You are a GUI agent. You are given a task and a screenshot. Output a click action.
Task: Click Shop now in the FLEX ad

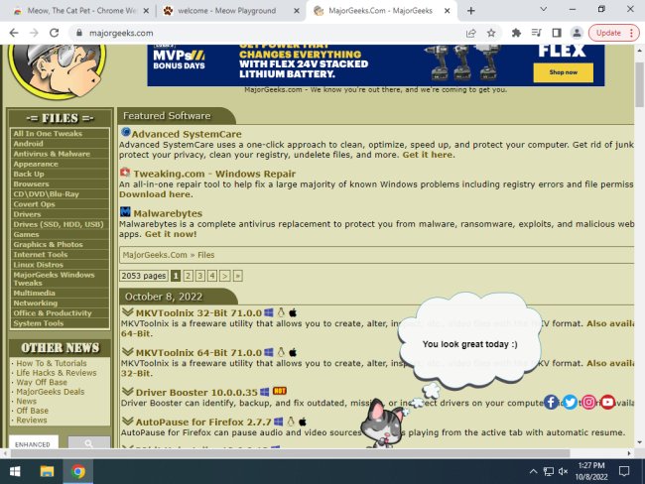[564, 72]
